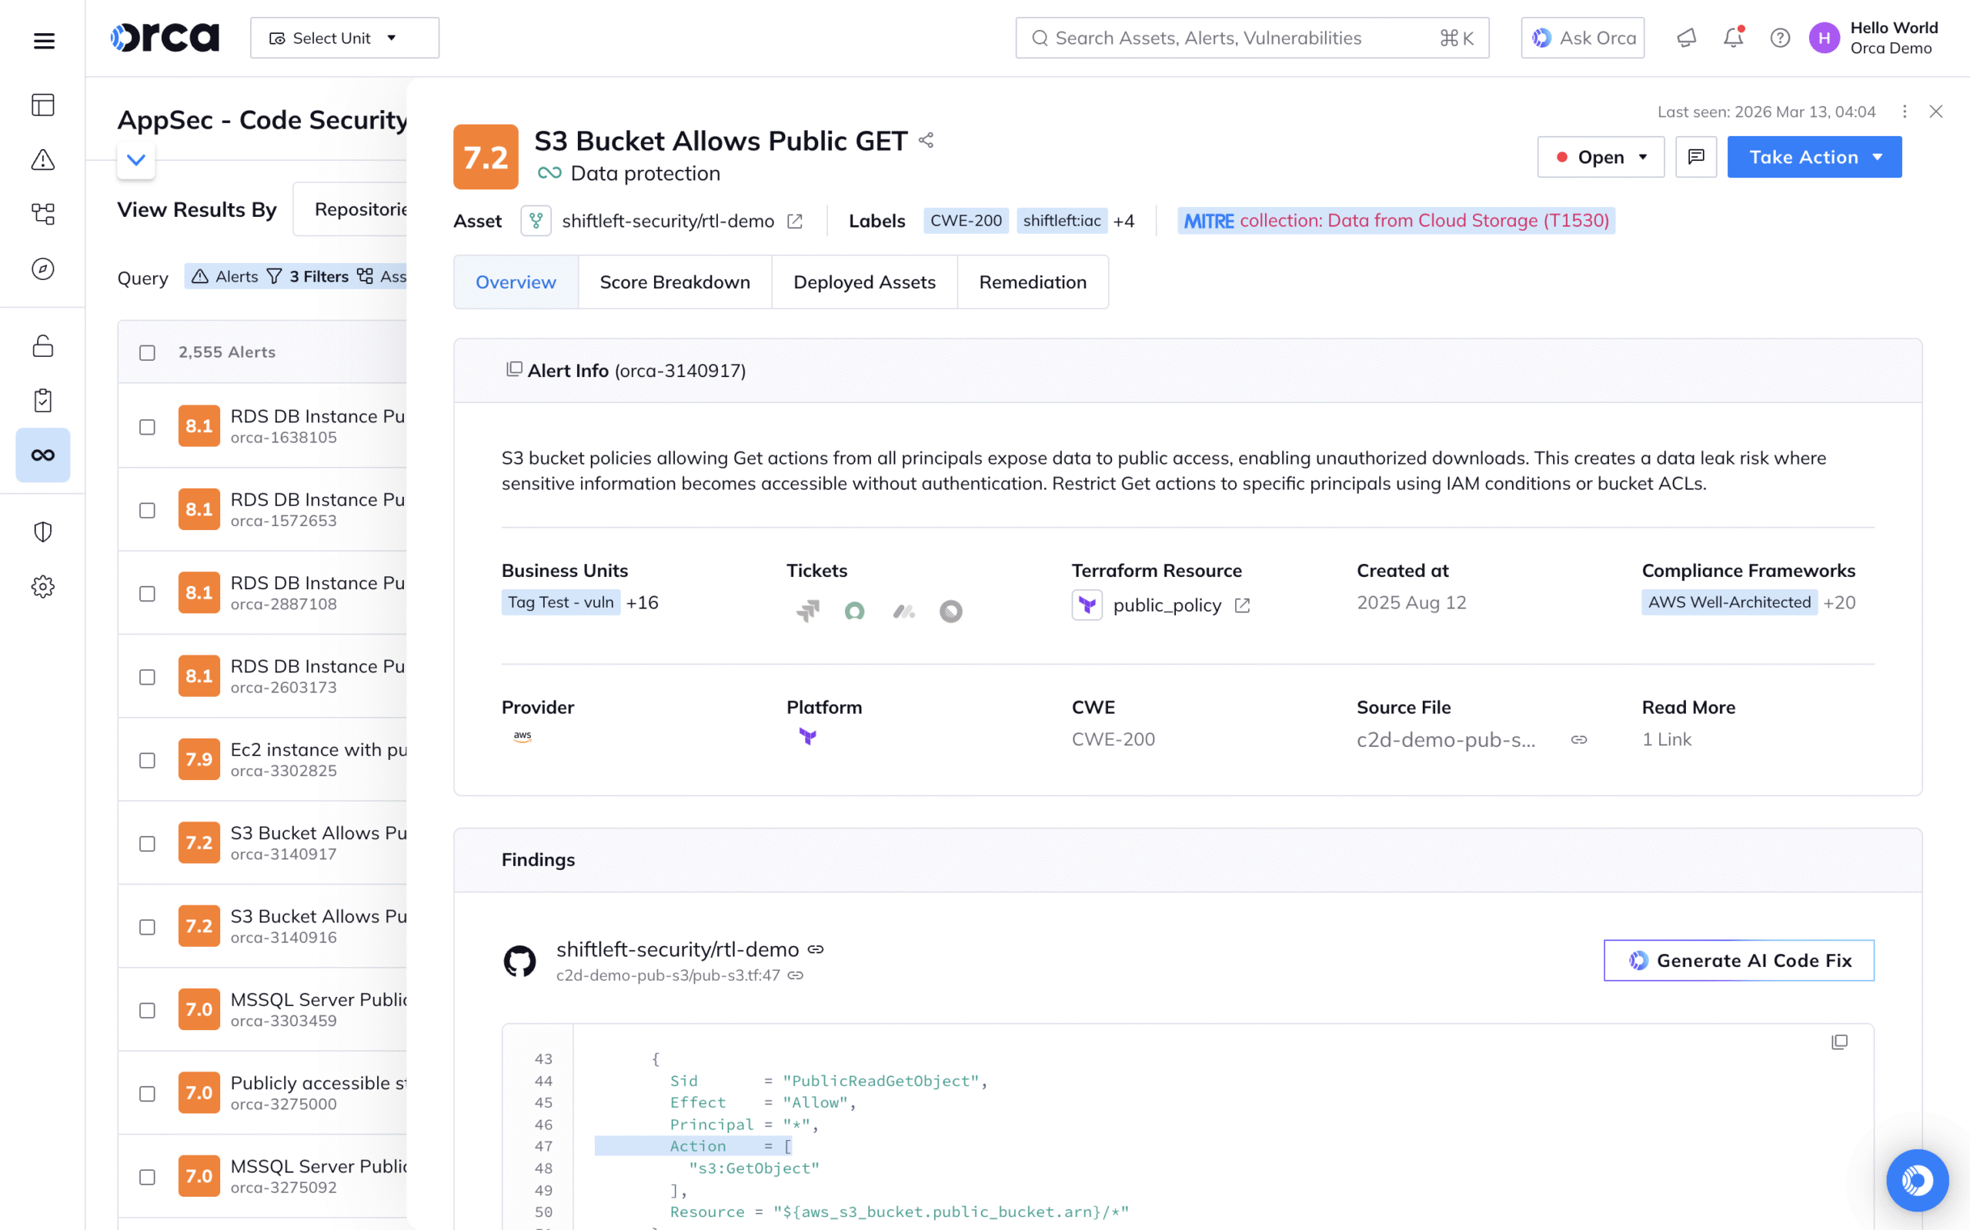Open the Select Unit dropdown
The image size is (1970, 1230).
(344, 38)
